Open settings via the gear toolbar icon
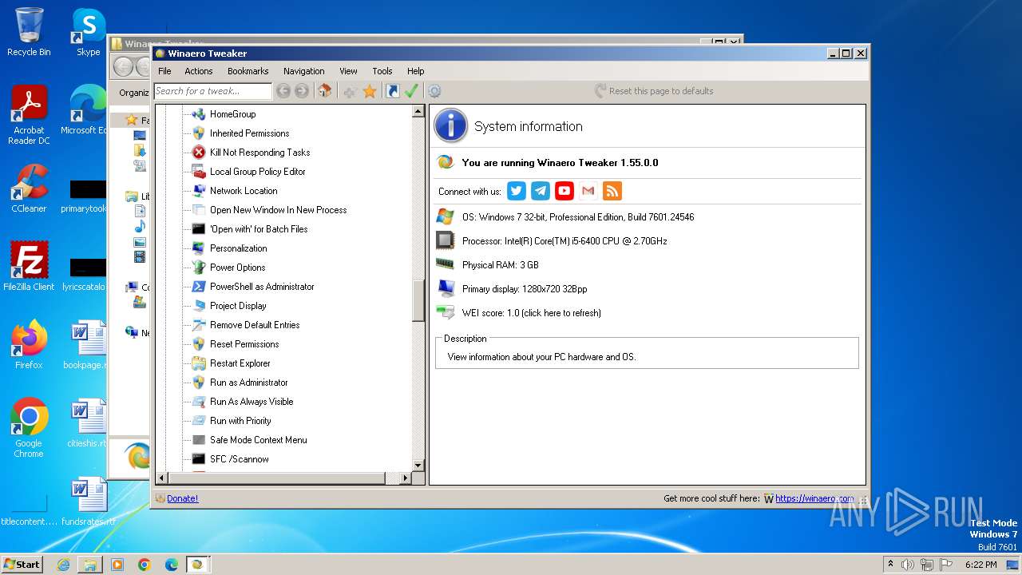Screen dimensions: 1022x575 pyautogui.click(x=434, y=91)
